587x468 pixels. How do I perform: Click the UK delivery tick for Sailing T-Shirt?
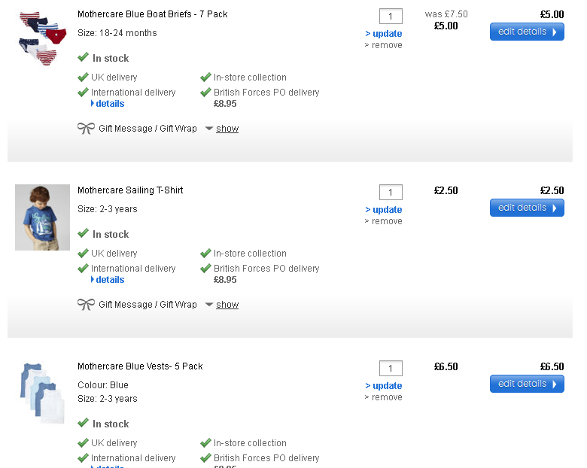pos(84,254)
